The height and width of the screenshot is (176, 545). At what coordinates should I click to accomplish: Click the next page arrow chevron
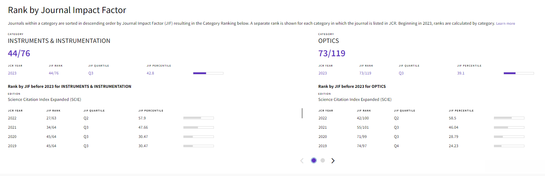click(333, 161)
